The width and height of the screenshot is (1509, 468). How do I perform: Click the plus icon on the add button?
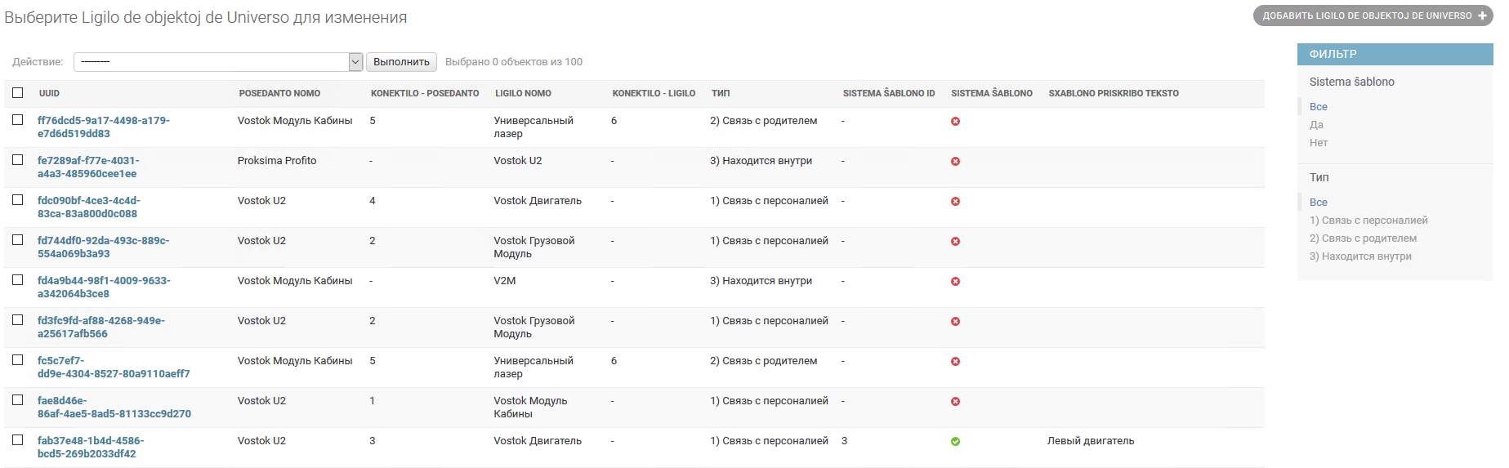(x=1482, y=16)
